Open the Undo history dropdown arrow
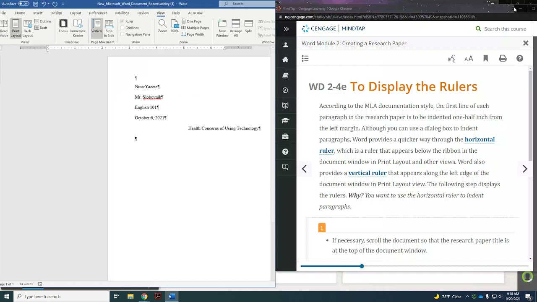 [x=48, y=4]
